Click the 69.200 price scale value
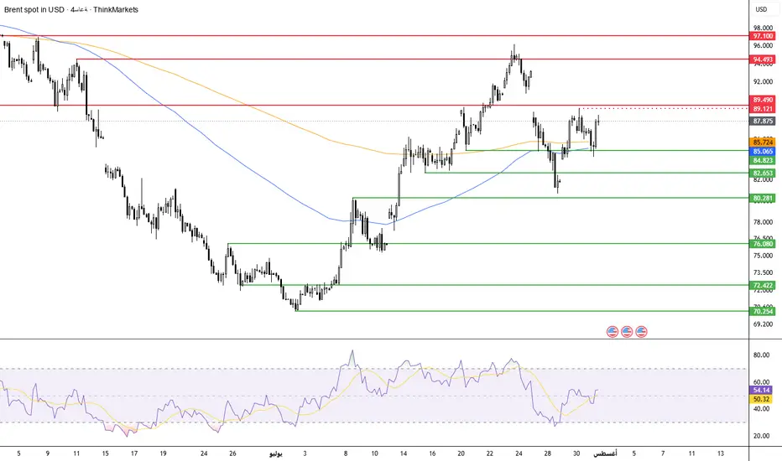This screenshot has height=461, width=782. click(763, 324)
